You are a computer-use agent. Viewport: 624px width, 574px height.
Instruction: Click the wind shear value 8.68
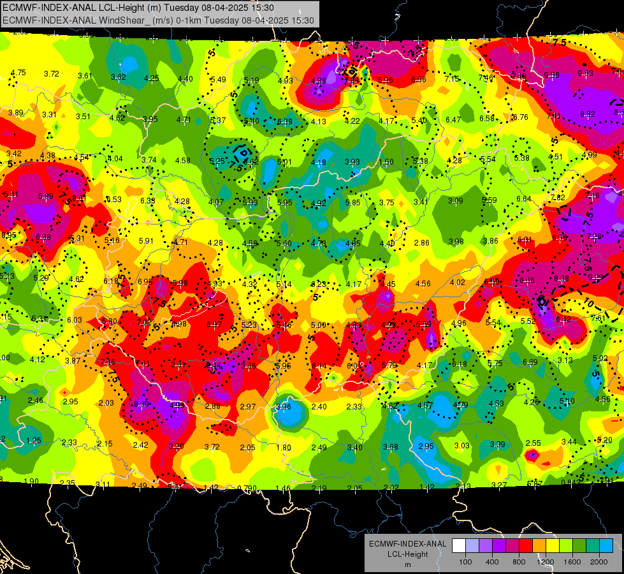pos(561,279)
